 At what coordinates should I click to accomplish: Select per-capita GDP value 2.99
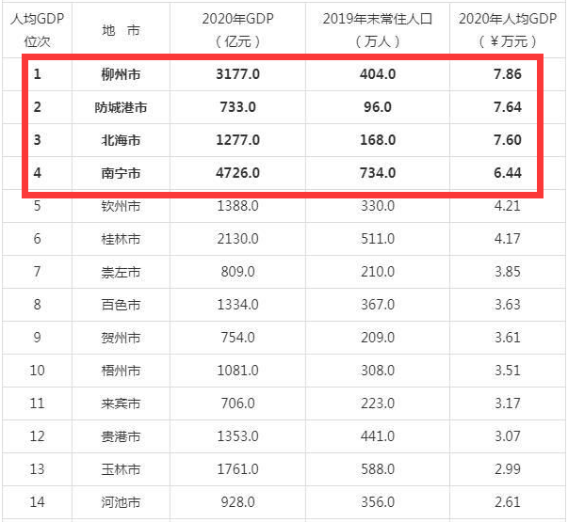point(508,469)
